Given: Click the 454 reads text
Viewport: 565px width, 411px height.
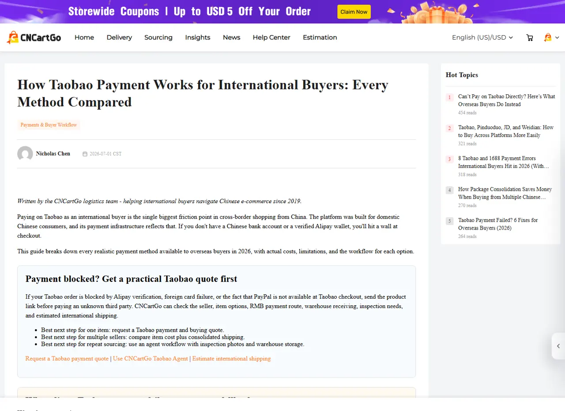Looking at the screenshot, I should [467, 113].
